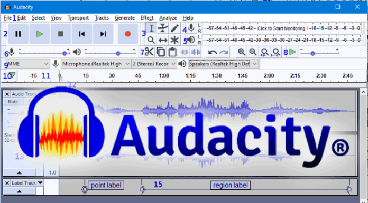The height and width of the screenshot is (203, 368).
Task: Click the 'point label' text box
Action: 106,185
